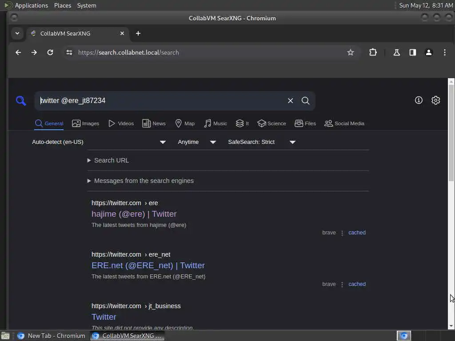
Task: Open the About info icon
Action: pyautogui.click(x=419, y=100)
